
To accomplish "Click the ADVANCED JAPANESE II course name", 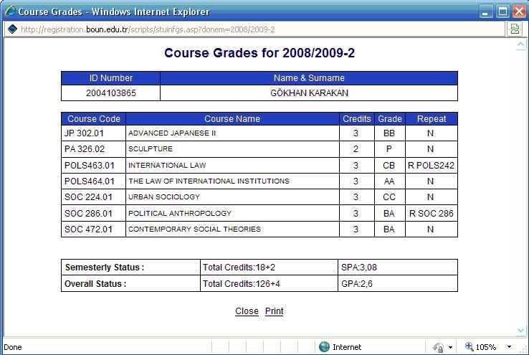I will pyautogui.click(x=172, y=133).
